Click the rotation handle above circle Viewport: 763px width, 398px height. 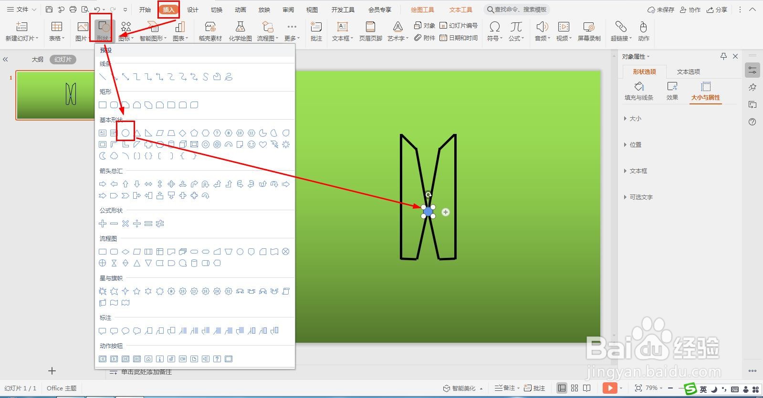(x=429, y=194)
